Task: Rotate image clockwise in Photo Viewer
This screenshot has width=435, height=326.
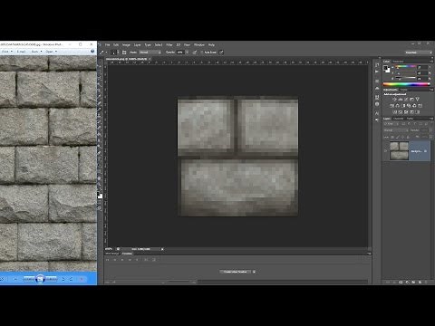Action: pyautogui.click(x=71, y=279)
